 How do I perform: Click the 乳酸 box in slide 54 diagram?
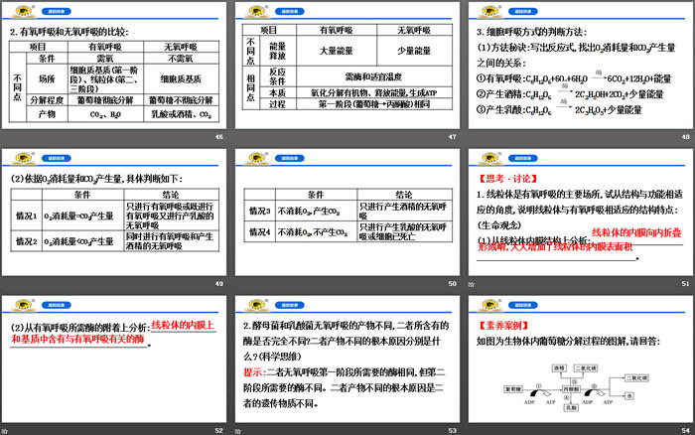coord(571,407)
